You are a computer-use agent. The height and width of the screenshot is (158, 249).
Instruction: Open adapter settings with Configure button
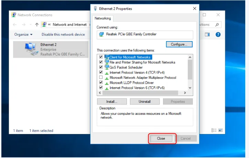tap(179, 44)
